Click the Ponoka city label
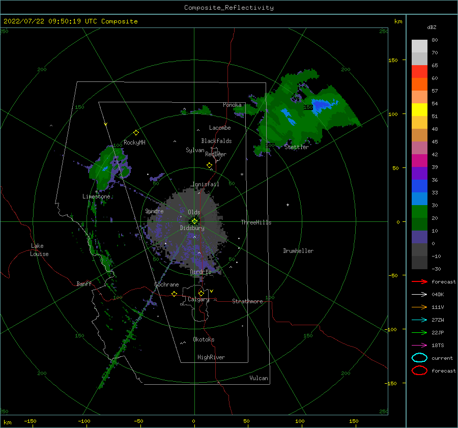The image size is (458, 428). click(x=232, y=105)
